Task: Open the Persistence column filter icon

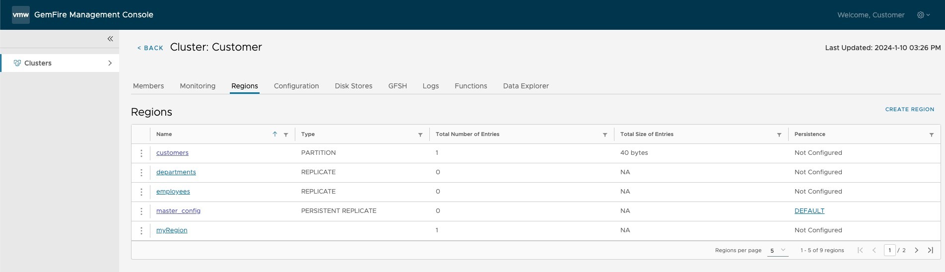Action: pos(932,135)
